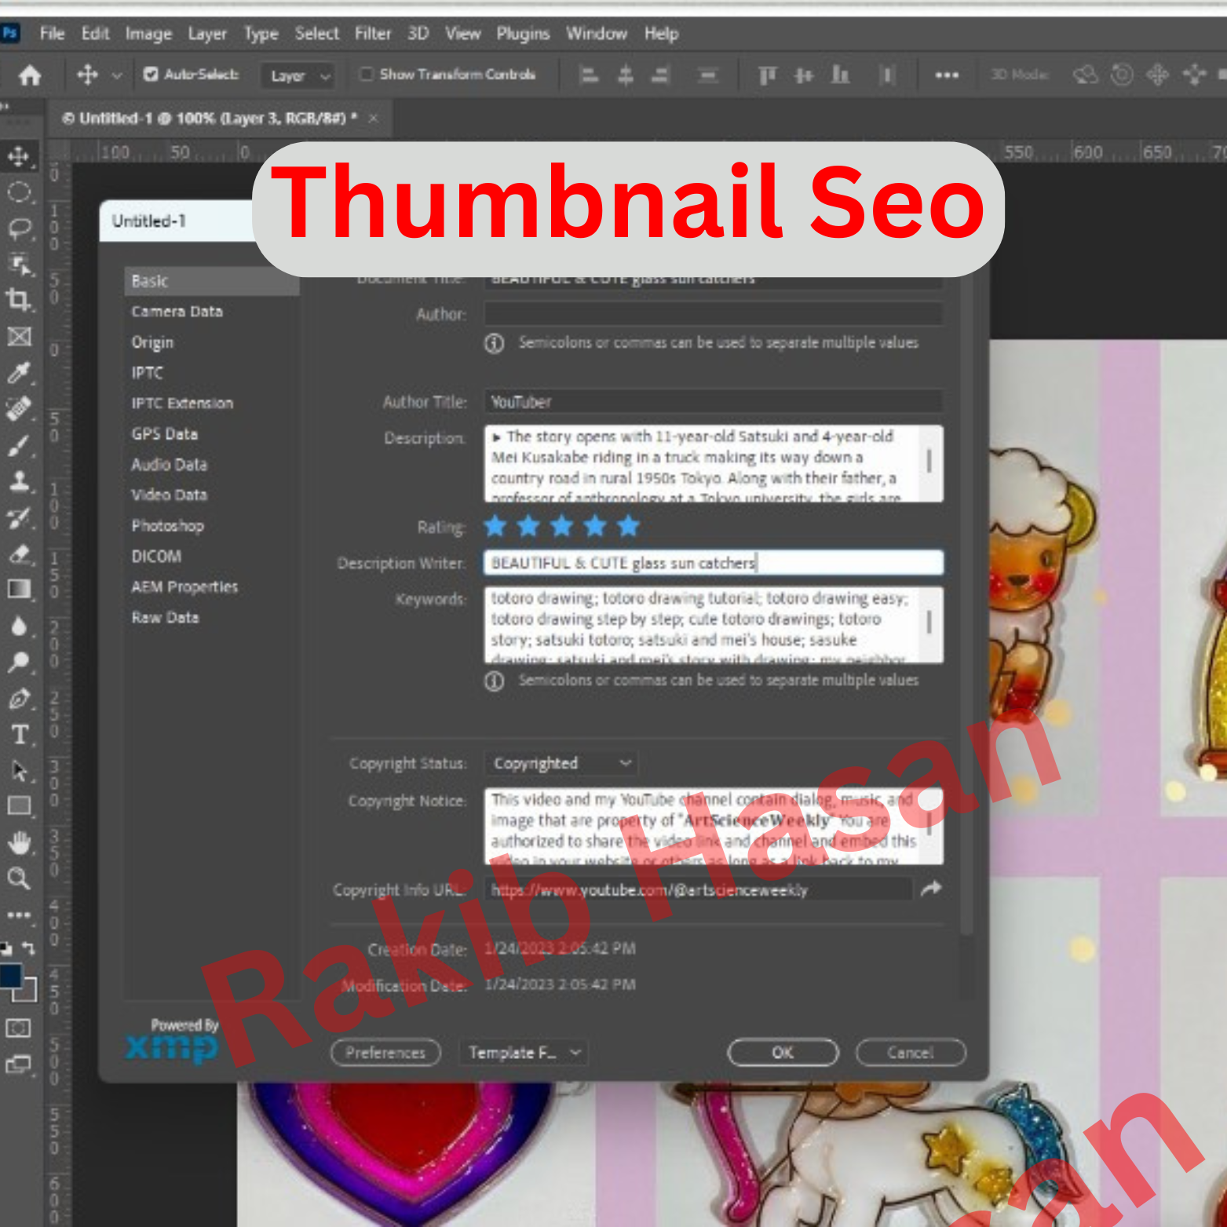This screenshot has width=1227, height=1227.
Task: Select IPTC Extension category
Action: [182, 404]
